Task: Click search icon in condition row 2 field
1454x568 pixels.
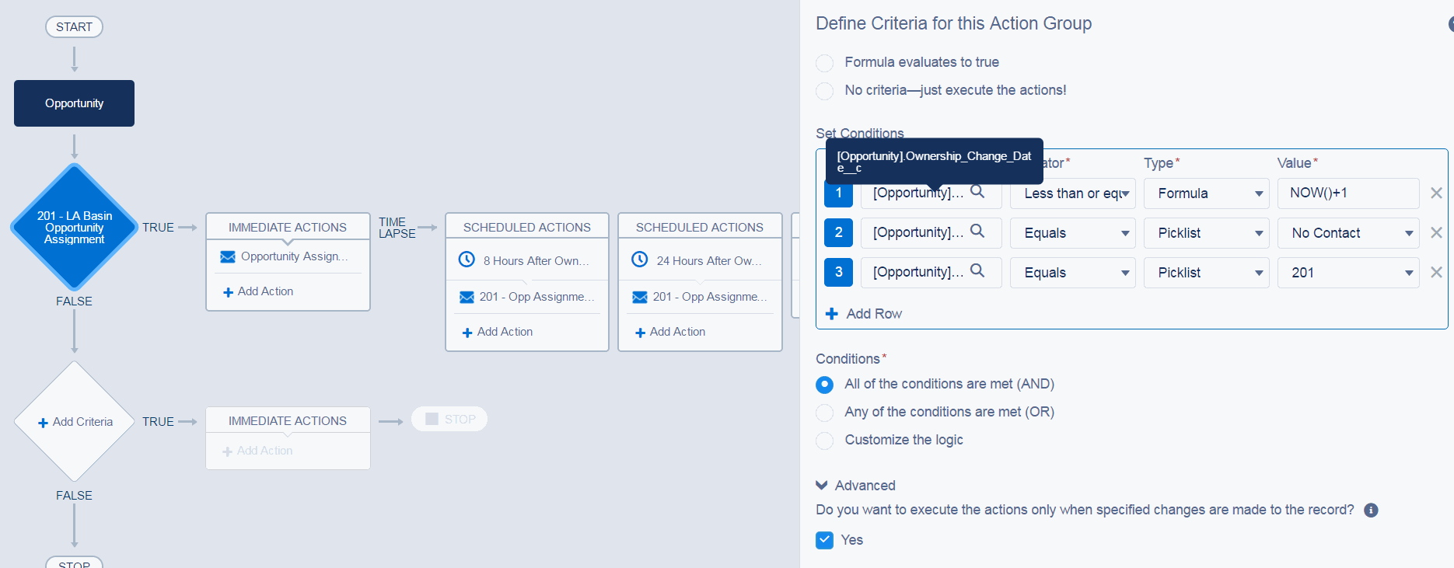Action: coord(977,232)
